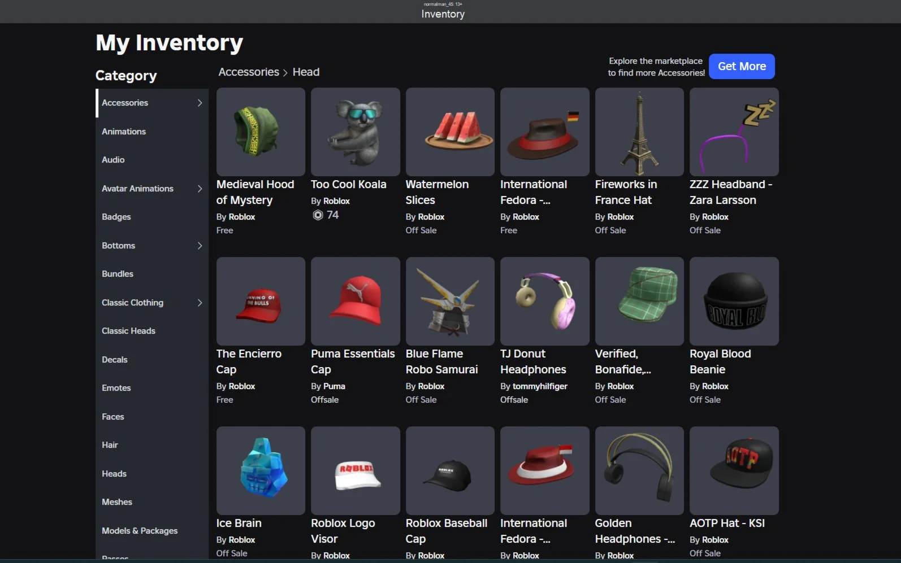Open the Medieval Hood of Mystery thumbnail
This screenshot has height=563, width=901.
tap(261, 132)
